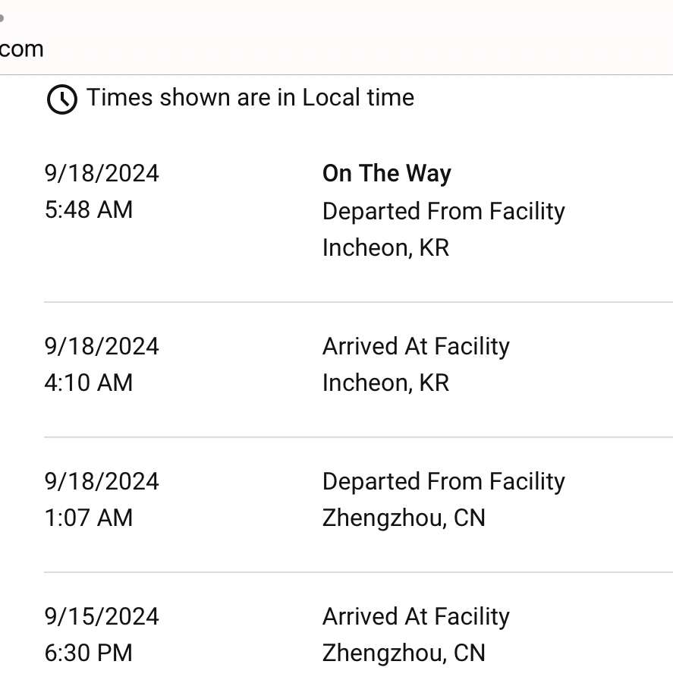The image size is (673, 699).
Task: Click the 5:48 AM timestamp
Action: (x=89, y=210)
